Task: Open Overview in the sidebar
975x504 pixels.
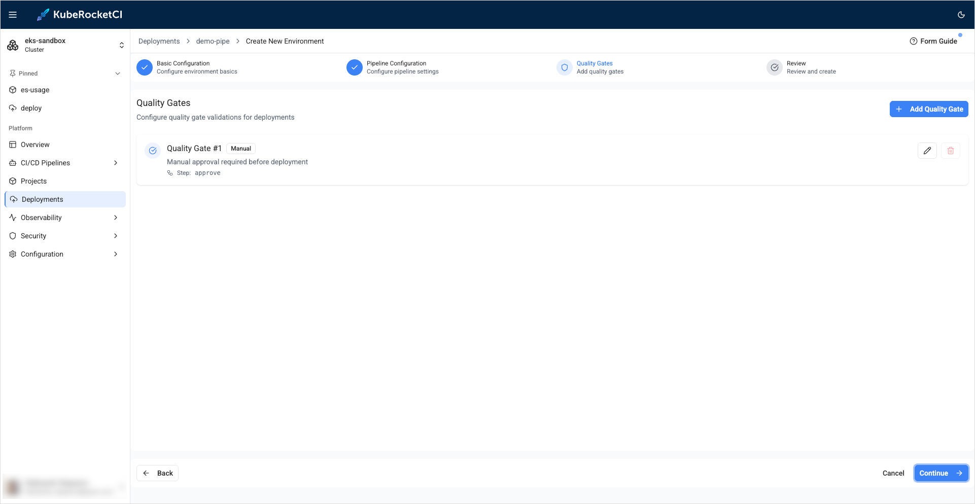Action: click(x=35, y=145)
